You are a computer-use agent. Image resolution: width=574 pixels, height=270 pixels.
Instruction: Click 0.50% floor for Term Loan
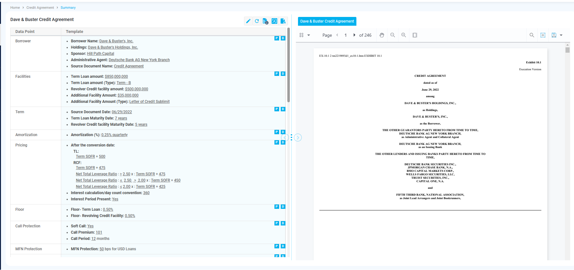pyautogui.click(x=108, y=209)
